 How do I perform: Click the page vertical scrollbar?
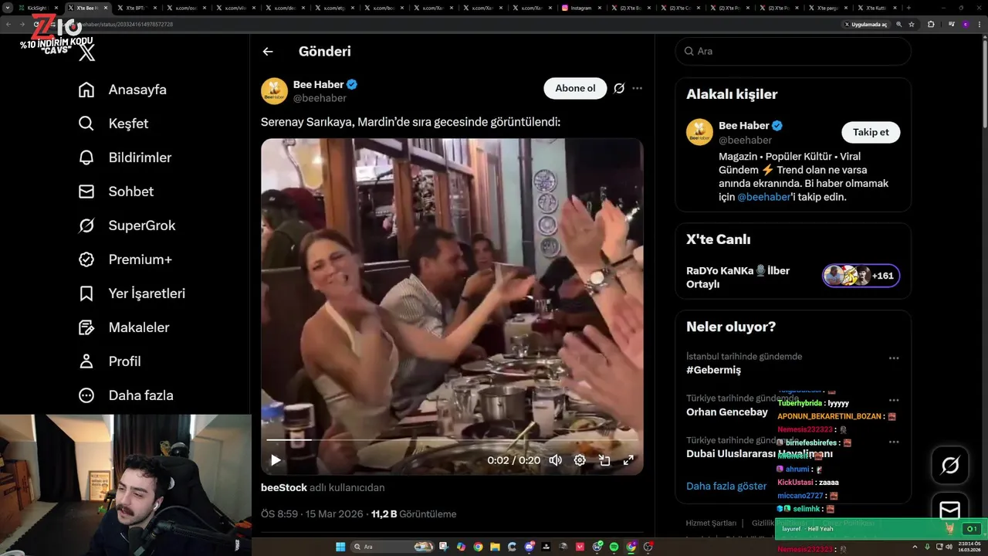point(983,85)
